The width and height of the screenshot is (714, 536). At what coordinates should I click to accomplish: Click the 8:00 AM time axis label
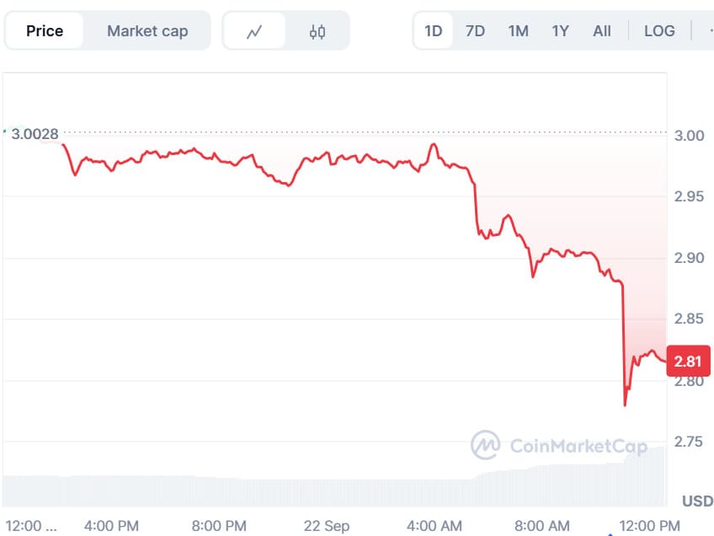click(x=542, y=526)
